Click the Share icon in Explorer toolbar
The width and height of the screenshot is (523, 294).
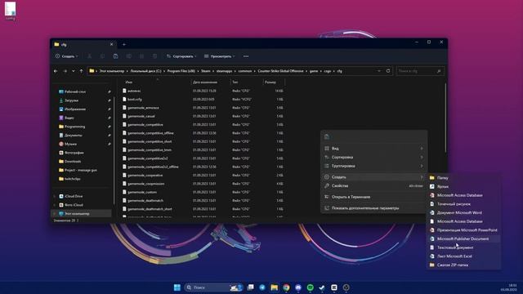pyautogui.click(x=141, y=56)
